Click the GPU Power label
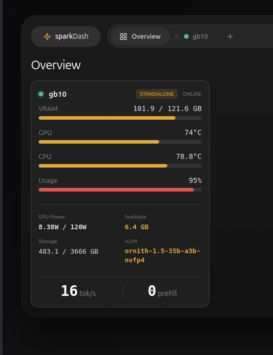The width and height of the screenshot is (273, 355). (52, 216)
